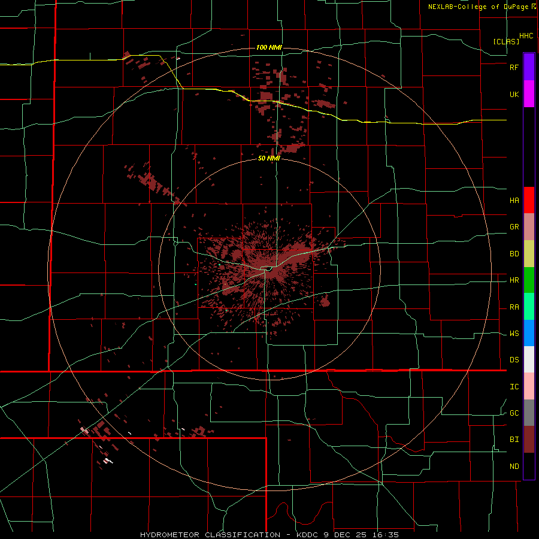Click the ND legend label

514,467
